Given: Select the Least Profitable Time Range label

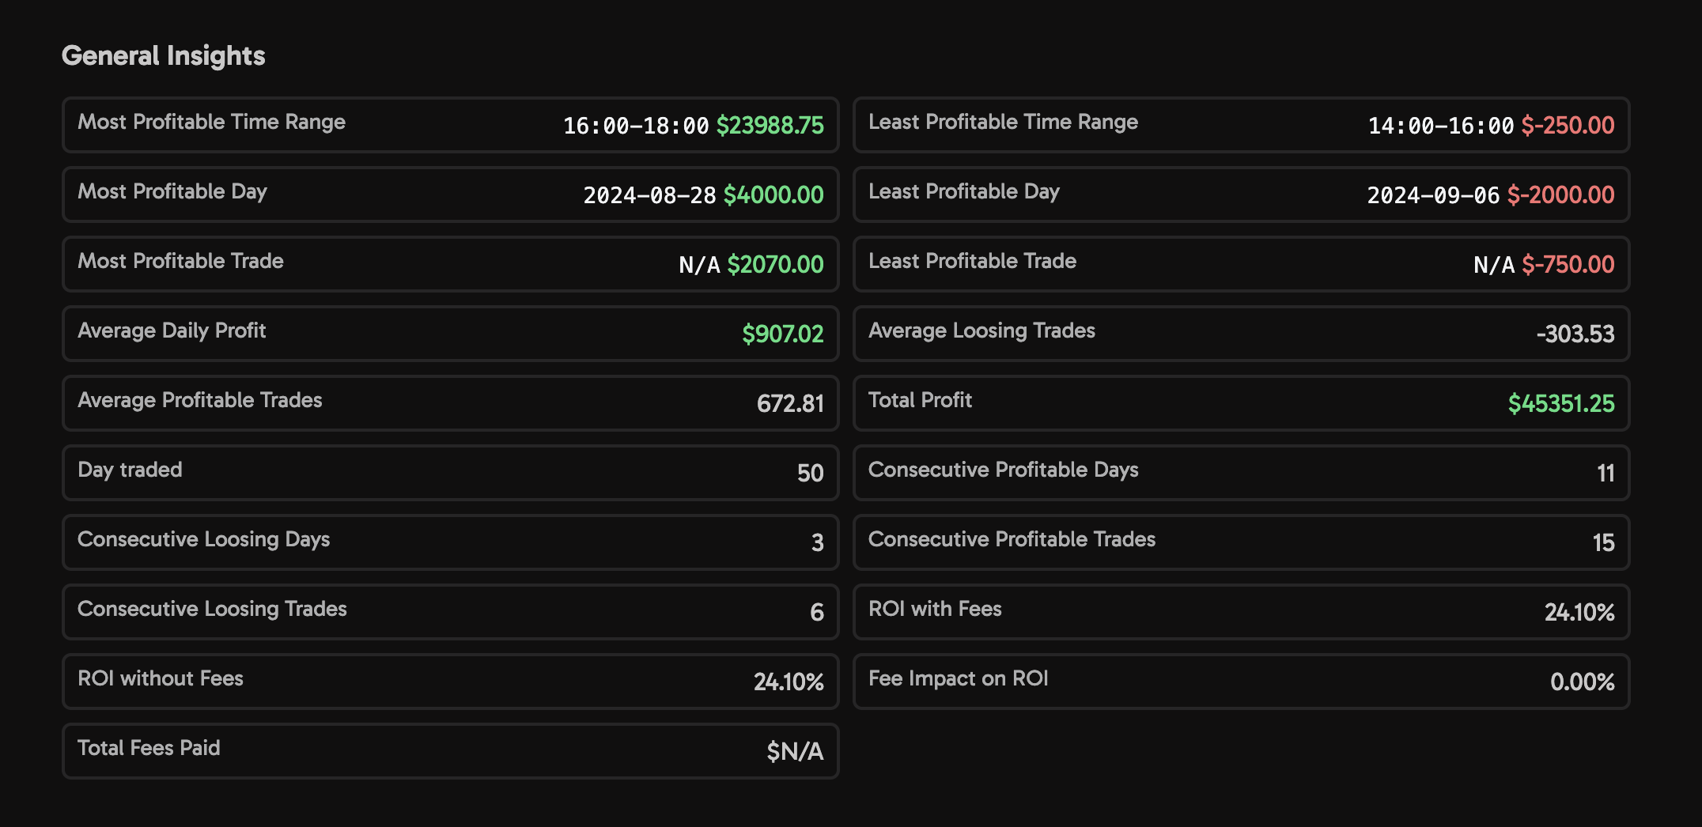Looking at the screenshot, I should click(1004, 122).
